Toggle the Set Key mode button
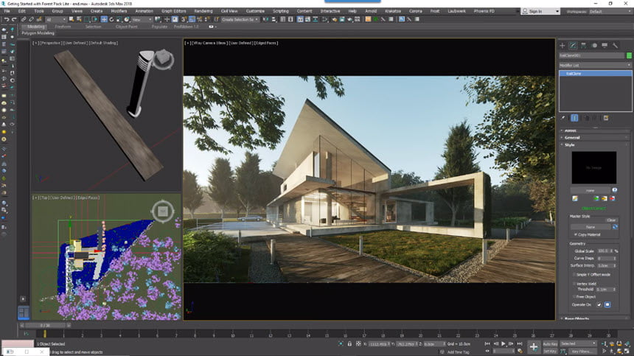The height and width of the screenshot is (356, 634). 550,351
